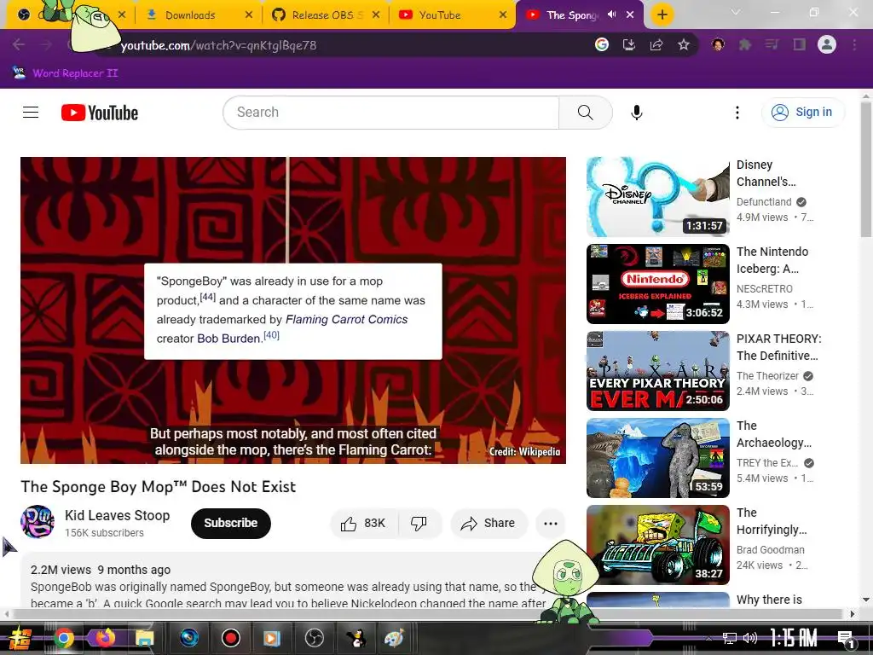Viewport: 873px width, 655px height.
Task: Open volume control in system tray
Action: [x=750, y=638]
